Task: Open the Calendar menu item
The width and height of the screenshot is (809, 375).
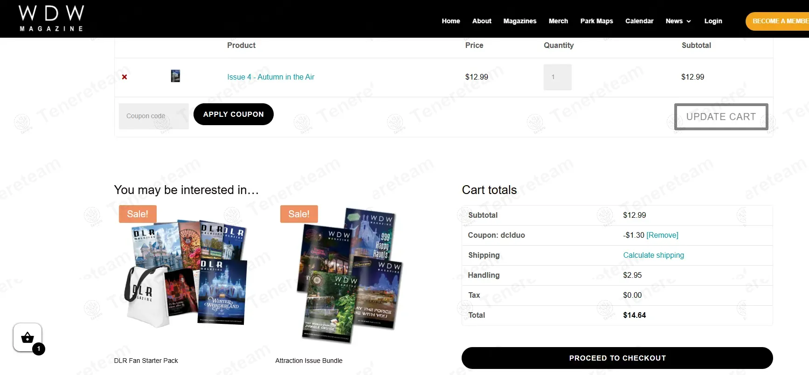Action: (639, 21)
